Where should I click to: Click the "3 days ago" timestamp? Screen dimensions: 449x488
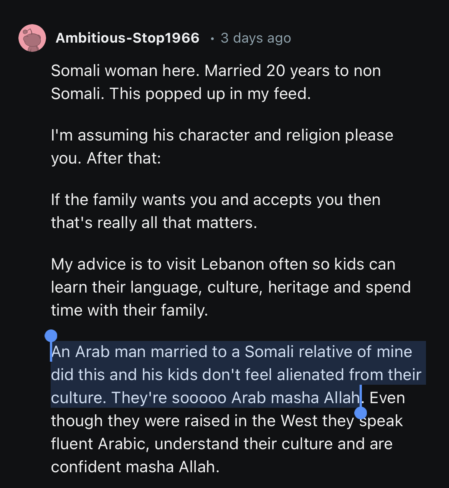[x=256, y=38]
